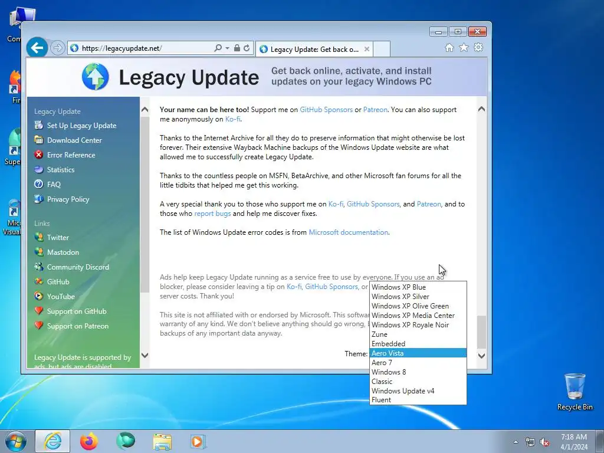Switch to the Legacy Update browser tab
Image resolution: width=604 pixels, height=453 pixels.
(x=314, y=49)
